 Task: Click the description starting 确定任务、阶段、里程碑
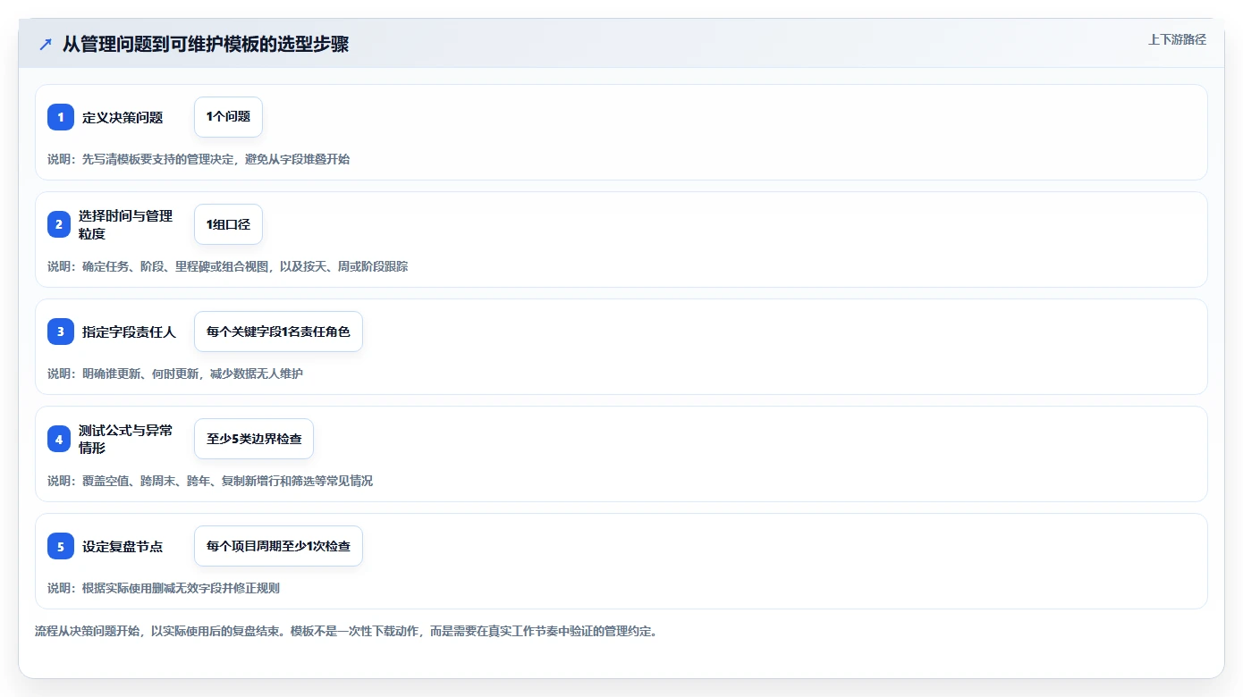coord(227,266)
